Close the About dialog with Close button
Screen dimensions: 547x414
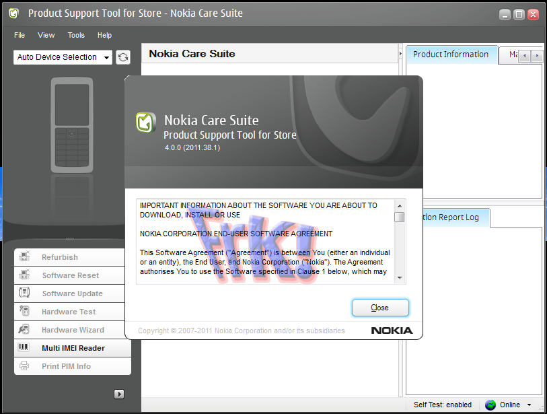coord(380,308)
